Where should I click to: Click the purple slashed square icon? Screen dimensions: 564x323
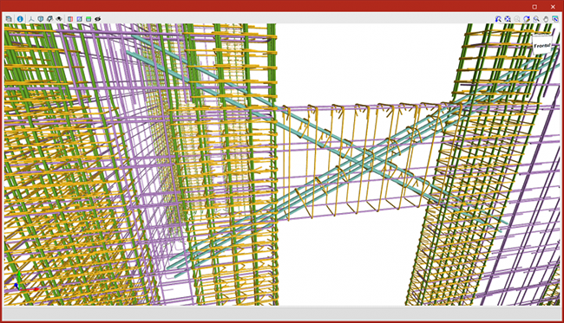point(79,19)
